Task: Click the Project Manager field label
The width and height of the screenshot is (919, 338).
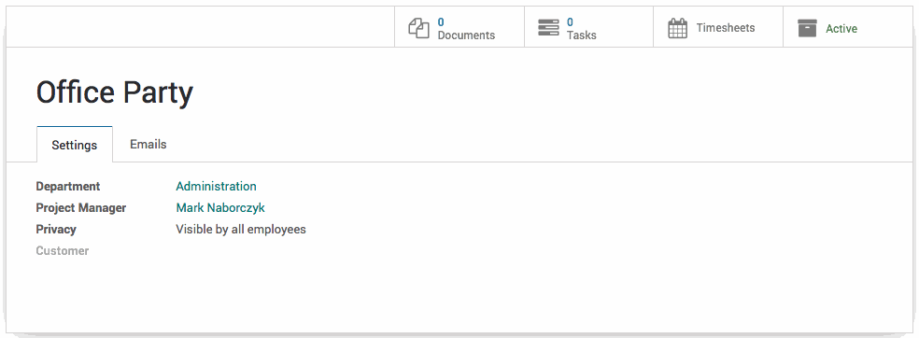Action: click(81, 208)
